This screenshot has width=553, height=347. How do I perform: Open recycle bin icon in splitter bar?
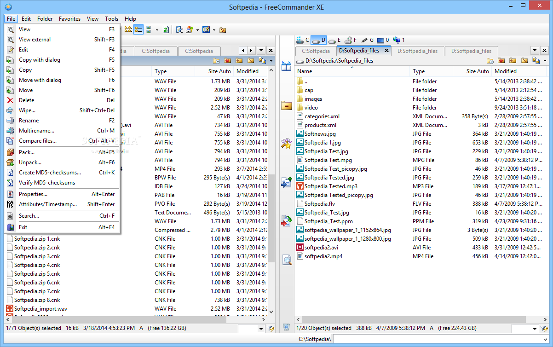coord(286,327)
